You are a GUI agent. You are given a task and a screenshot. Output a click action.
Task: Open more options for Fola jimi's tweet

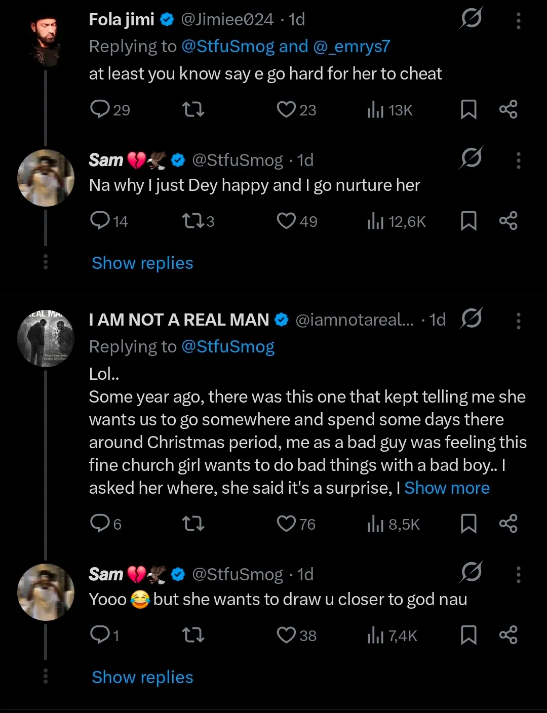tap(518, 20)
